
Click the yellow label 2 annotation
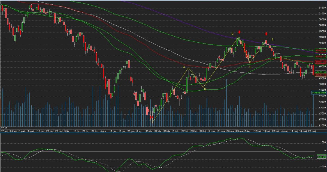pos(272,39)
